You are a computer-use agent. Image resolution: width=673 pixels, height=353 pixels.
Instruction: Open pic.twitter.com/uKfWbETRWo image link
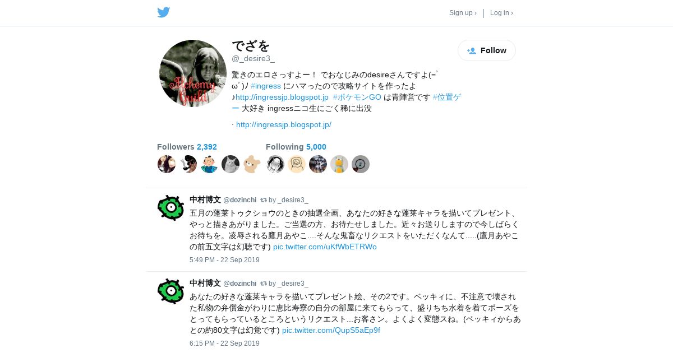point(325,247)
